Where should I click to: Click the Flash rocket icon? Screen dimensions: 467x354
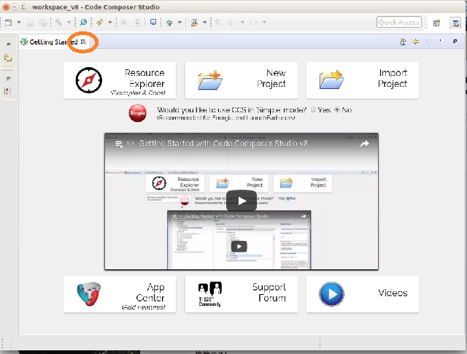(x=99, y=23)
